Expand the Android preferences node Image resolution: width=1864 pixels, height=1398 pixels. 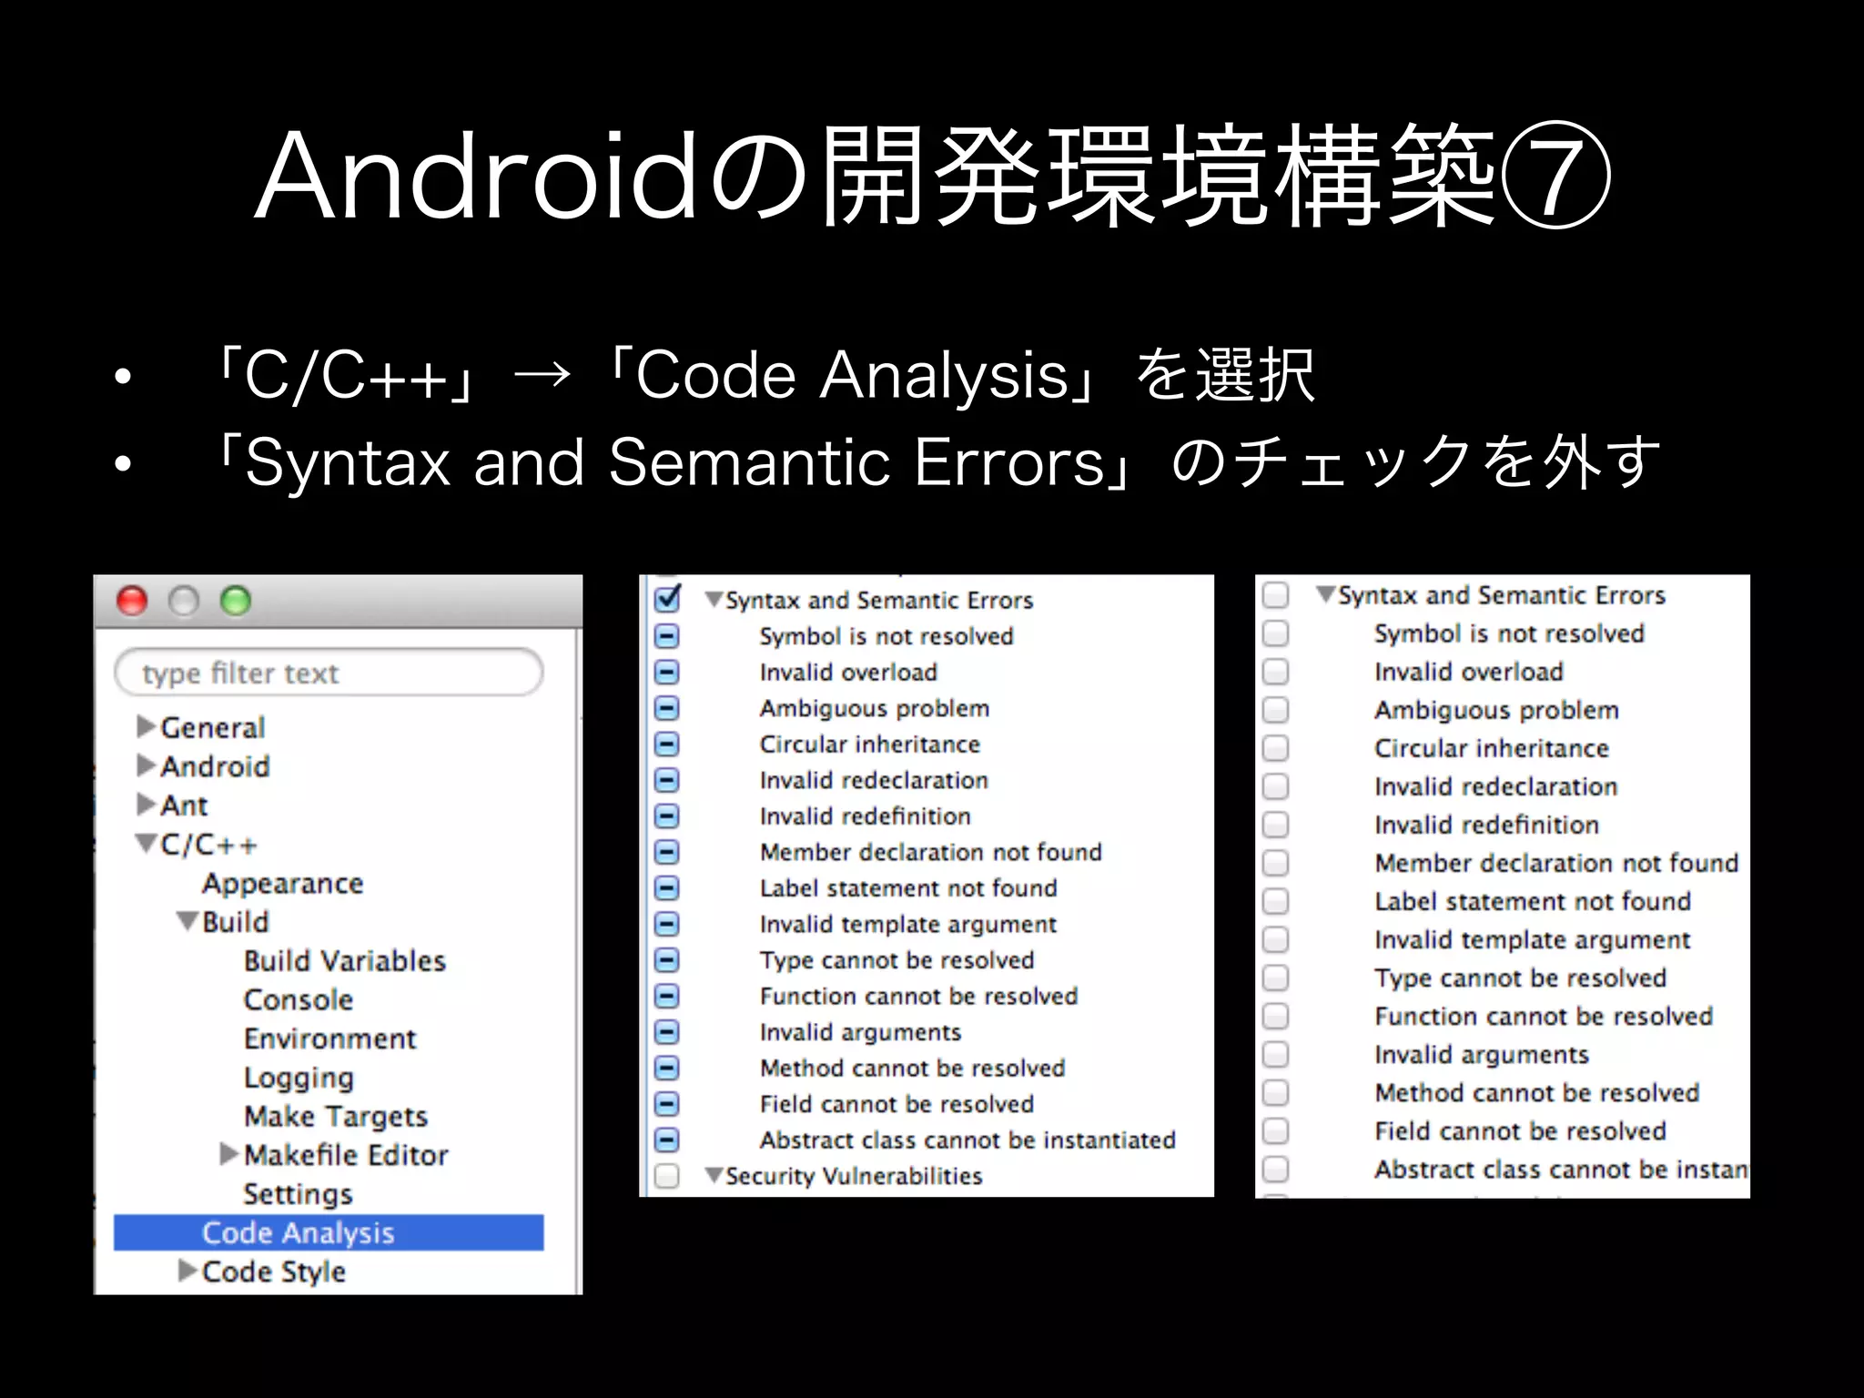pos(147,765)
